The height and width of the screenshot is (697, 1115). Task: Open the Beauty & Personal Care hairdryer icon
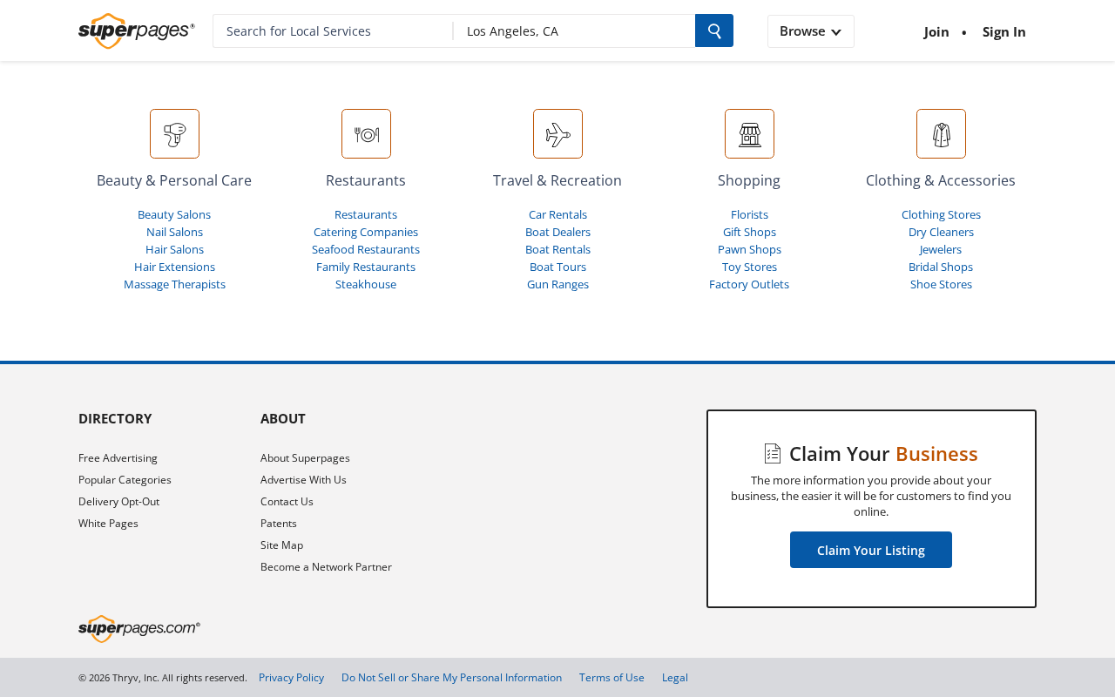(174, 133)
